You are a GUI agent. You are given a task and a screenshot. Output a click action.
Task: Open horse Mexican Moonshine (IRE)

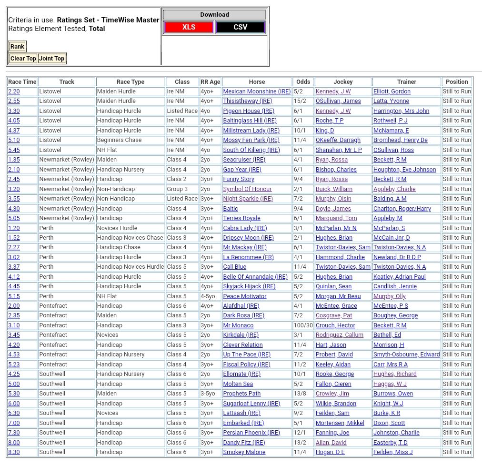pos(256,91)
